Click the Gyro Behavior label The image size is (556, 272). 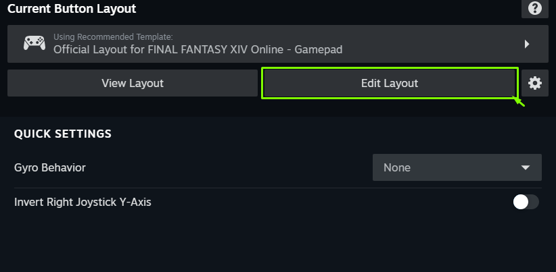(x=50, y=167)
